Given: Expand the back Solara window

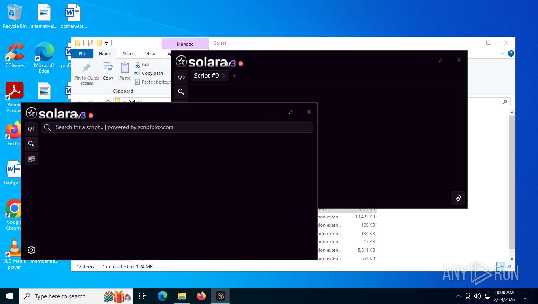Looking at the screenshot, I should click(441, 60).
